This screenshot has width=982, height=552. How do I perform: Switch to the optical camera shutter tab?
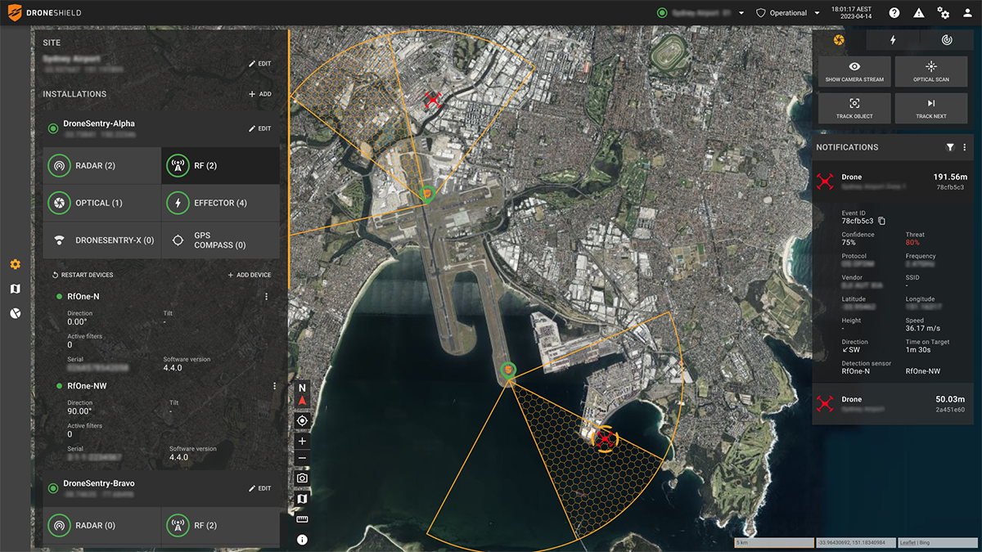click(837, 39)
